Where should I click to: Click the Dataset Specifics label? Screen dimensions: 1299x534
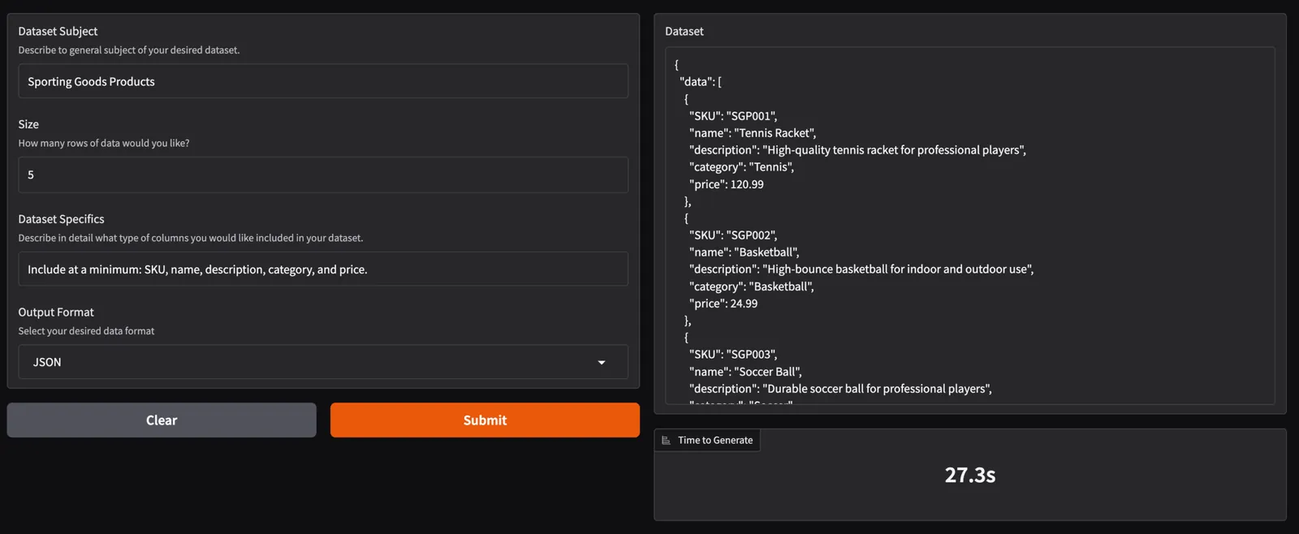pyautogui.click(x=61, y=219)
